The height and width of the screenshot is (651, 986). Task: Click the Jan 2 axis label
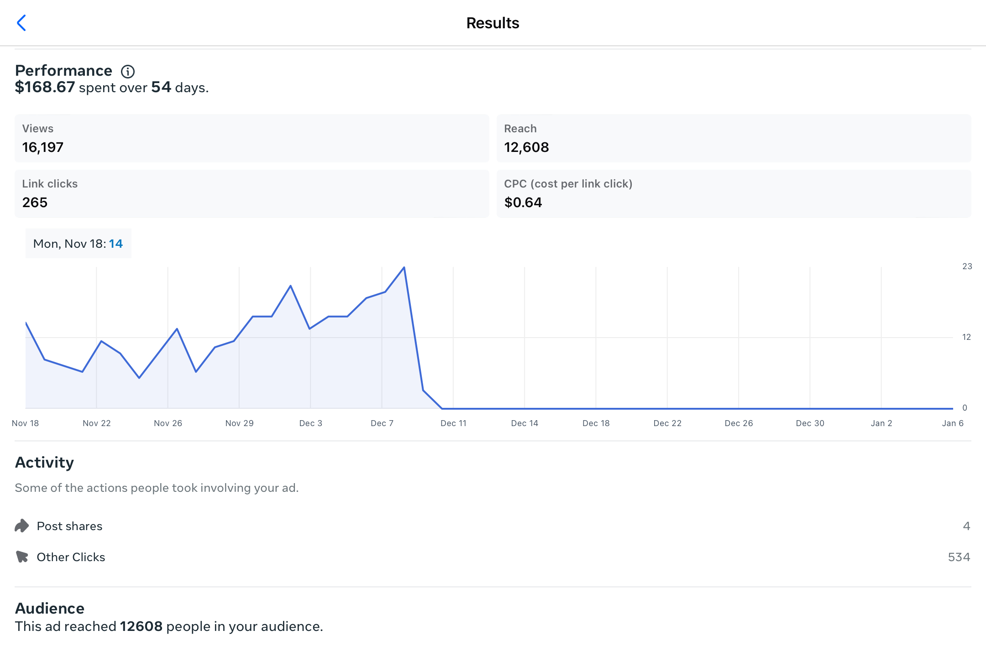click(881, 423)
